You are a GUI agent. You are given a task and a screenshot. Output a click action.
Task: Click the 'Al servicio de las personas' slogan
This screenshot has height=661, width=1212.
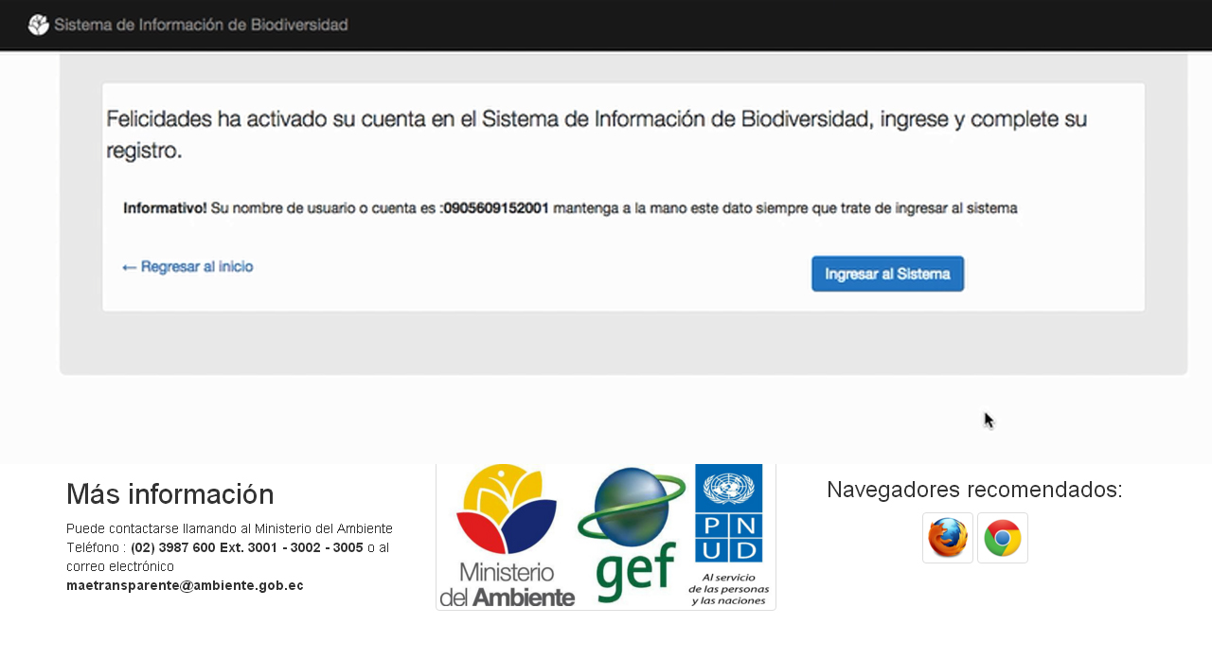pyautogui.click(x=728, y=589)
